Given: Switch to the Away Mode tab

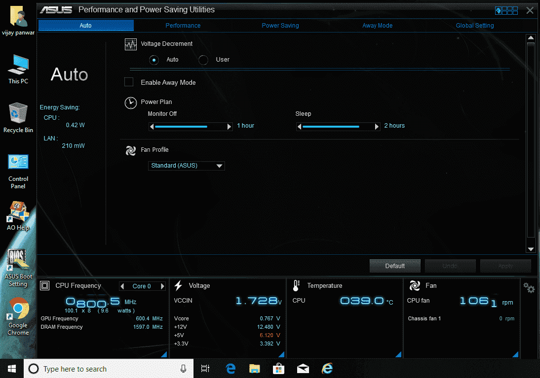Looking at the screenshot, I should click(378, 26).
